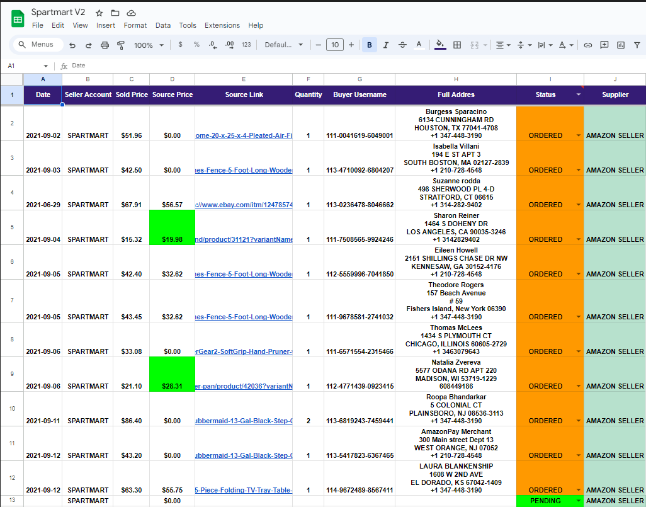
Task: Toggle Strikethrough formatting
Action: [402, 45]
